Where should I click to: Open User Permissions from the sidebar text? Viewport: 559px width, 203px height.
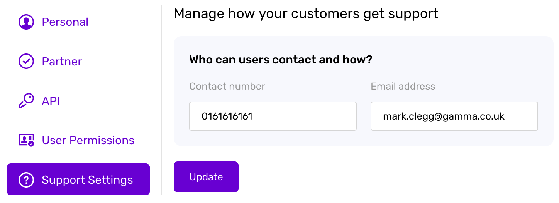[88, 140]
